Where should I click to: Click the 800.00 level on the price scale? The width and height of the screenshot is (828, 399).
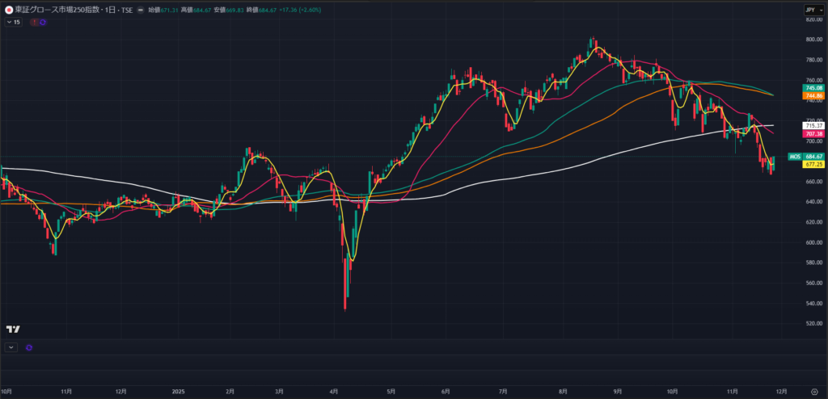pyautogui.click(x=812, y=40)
